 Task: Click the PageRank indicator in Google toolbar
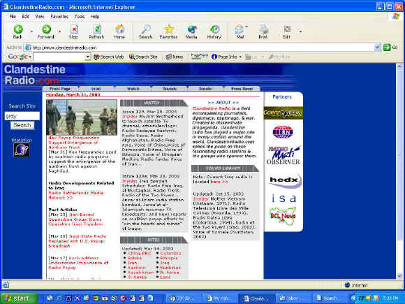tap(199, 57)
